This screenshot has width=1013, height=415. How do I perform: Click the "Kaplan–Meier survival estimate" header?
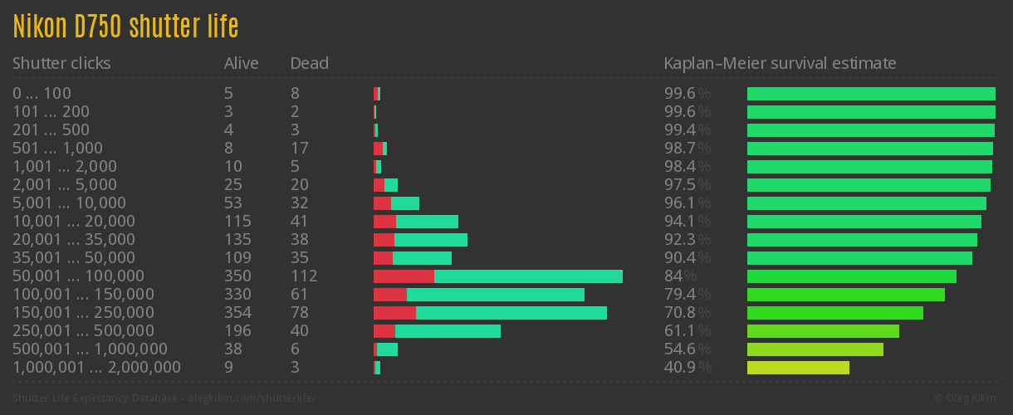point(780,63)
